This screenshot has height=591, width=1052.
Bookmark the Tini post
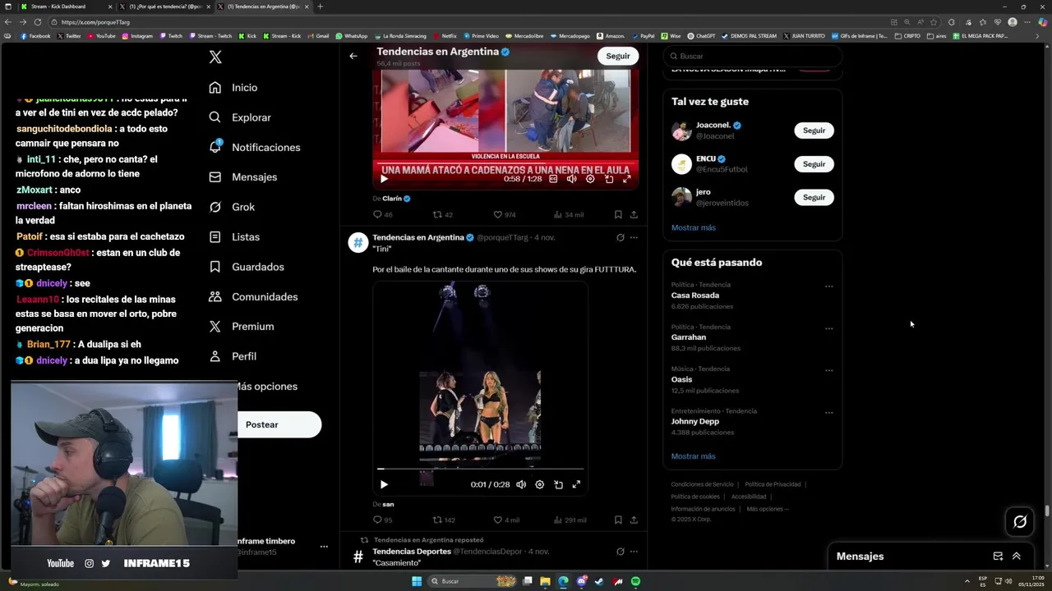point(618,520)
